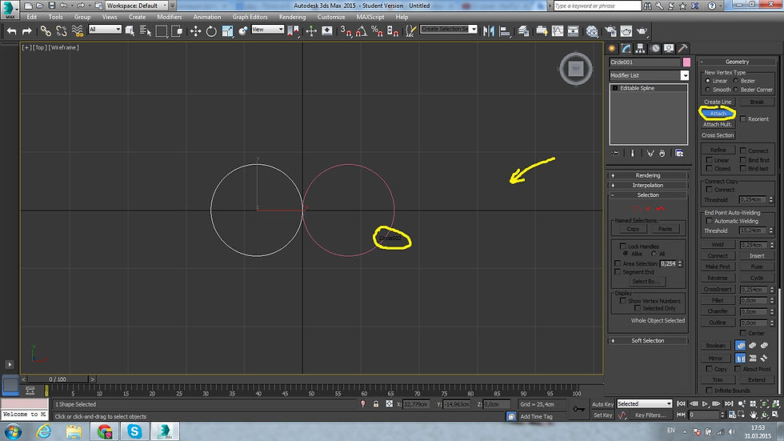The height and width of the screenshot is (441, 784).
Task: Select the Bezier vertex type radio
Action: (x=735, y=81)
